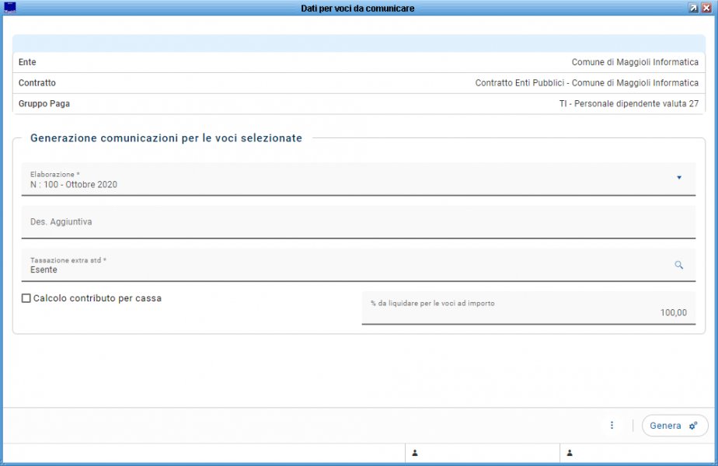The image size is (718, 466).
Task: Click the second user icon in status bar
Action: (570, 453)
